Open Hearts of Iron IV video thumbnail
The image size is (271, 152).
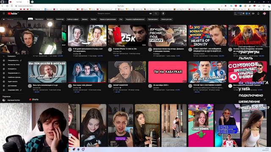coord(207,35)
